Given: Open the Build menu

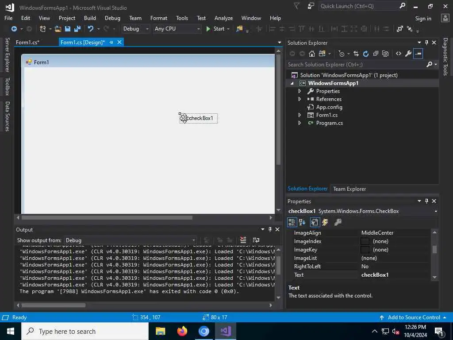Looking at the screenshot, I should pyautogui.click(x=90, y=18).
